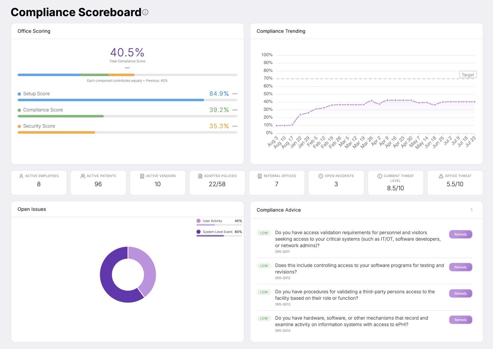The width and height of the screenshot is (493, 349).
Task: Click the Open Issues panel heading
Action: pos(32,209)
